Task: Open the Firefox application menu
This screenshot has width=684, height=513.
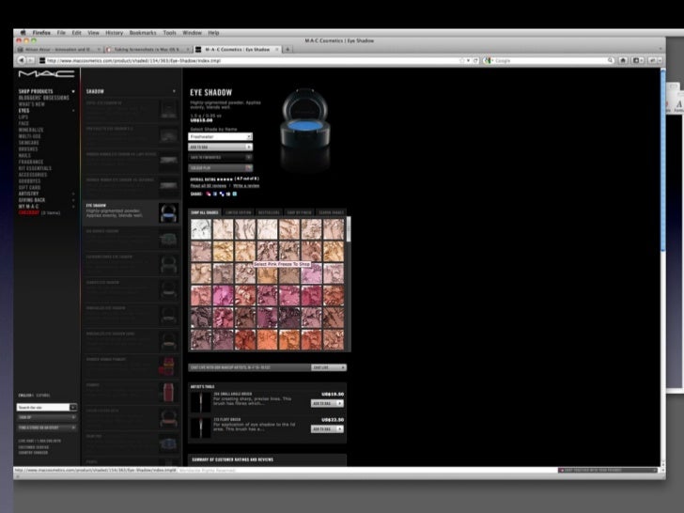Action: (x=41, y=33)
